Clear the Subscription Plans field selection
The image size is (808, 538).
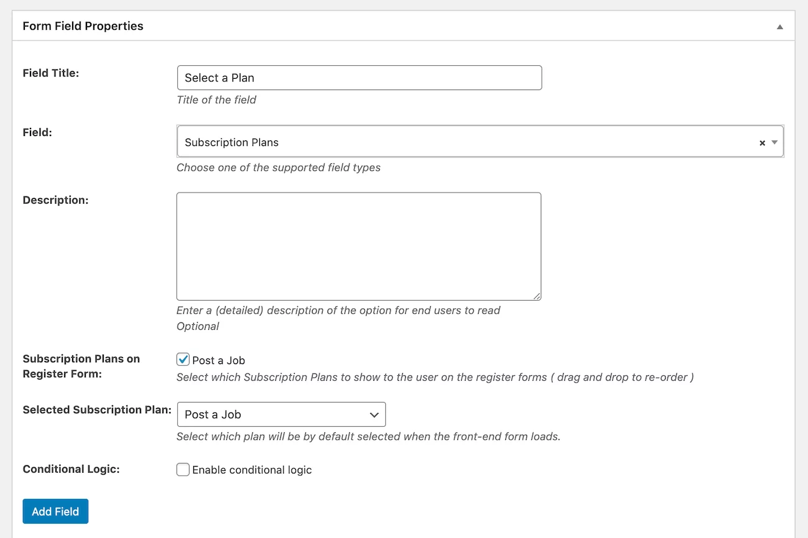[x=762, y=143]
